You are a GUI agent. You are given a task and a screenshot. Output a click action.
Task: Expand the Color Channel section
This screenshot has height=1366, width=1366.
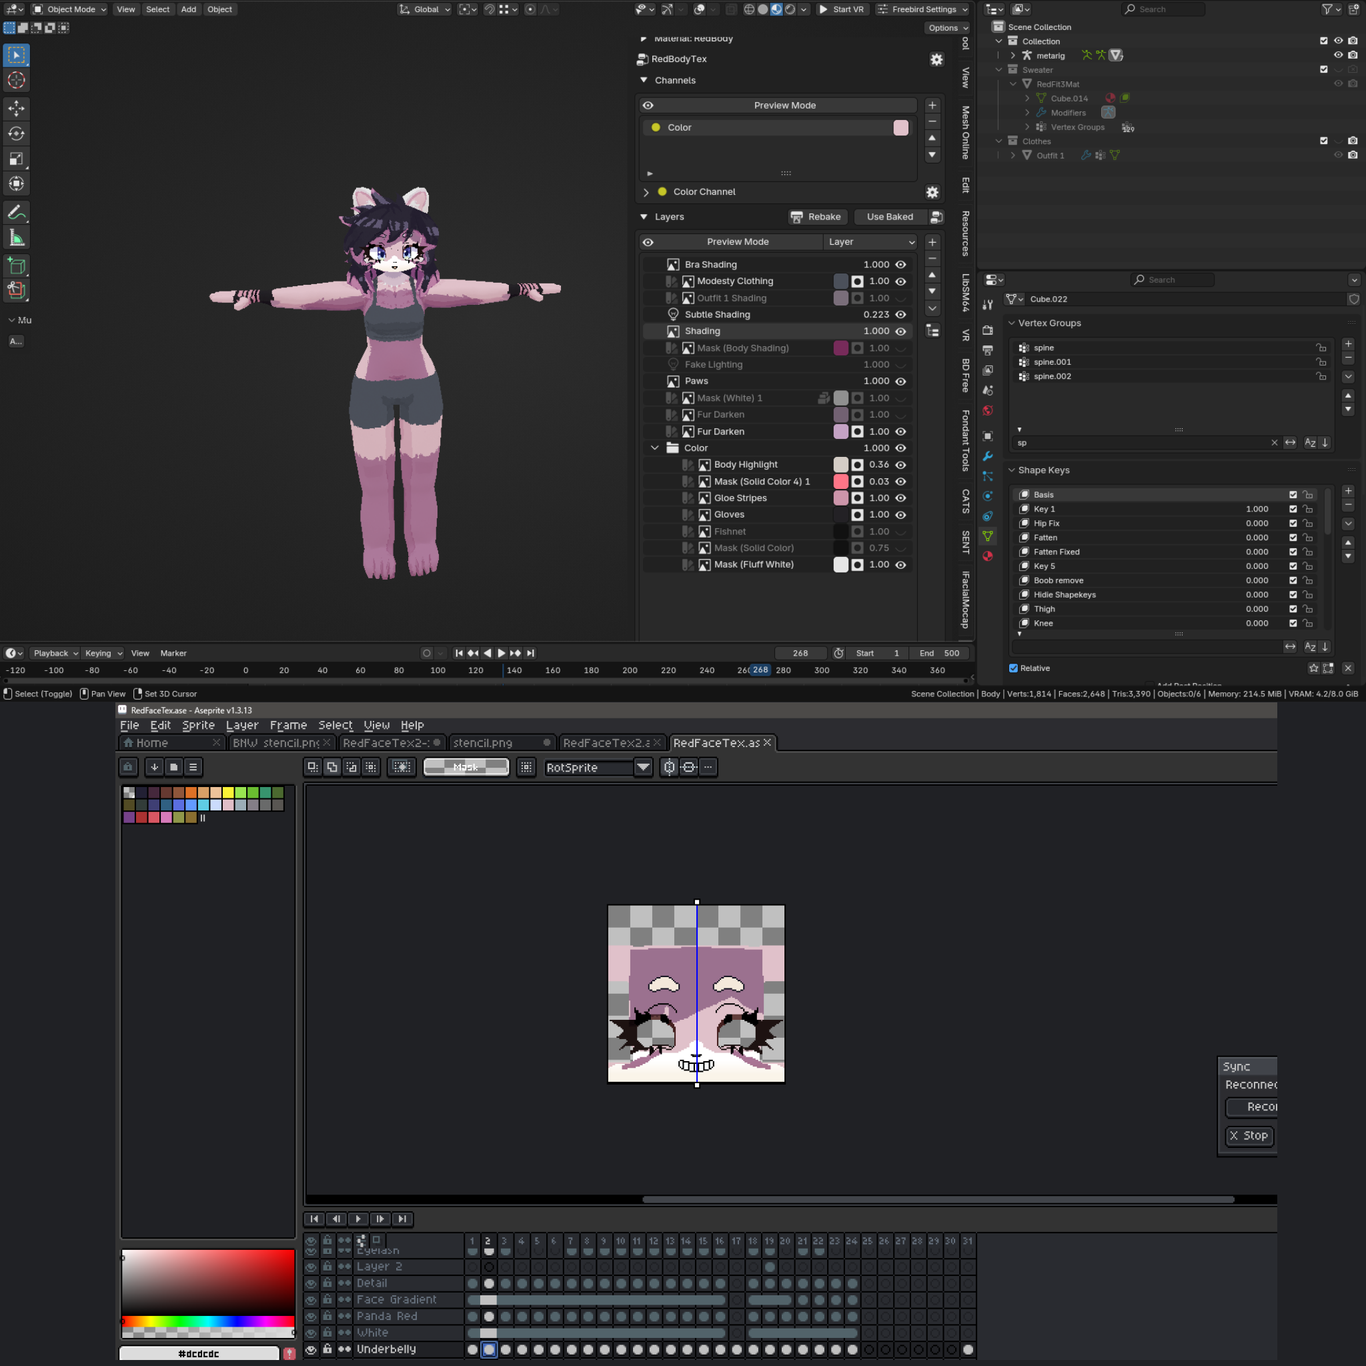[x=646, y=191]
